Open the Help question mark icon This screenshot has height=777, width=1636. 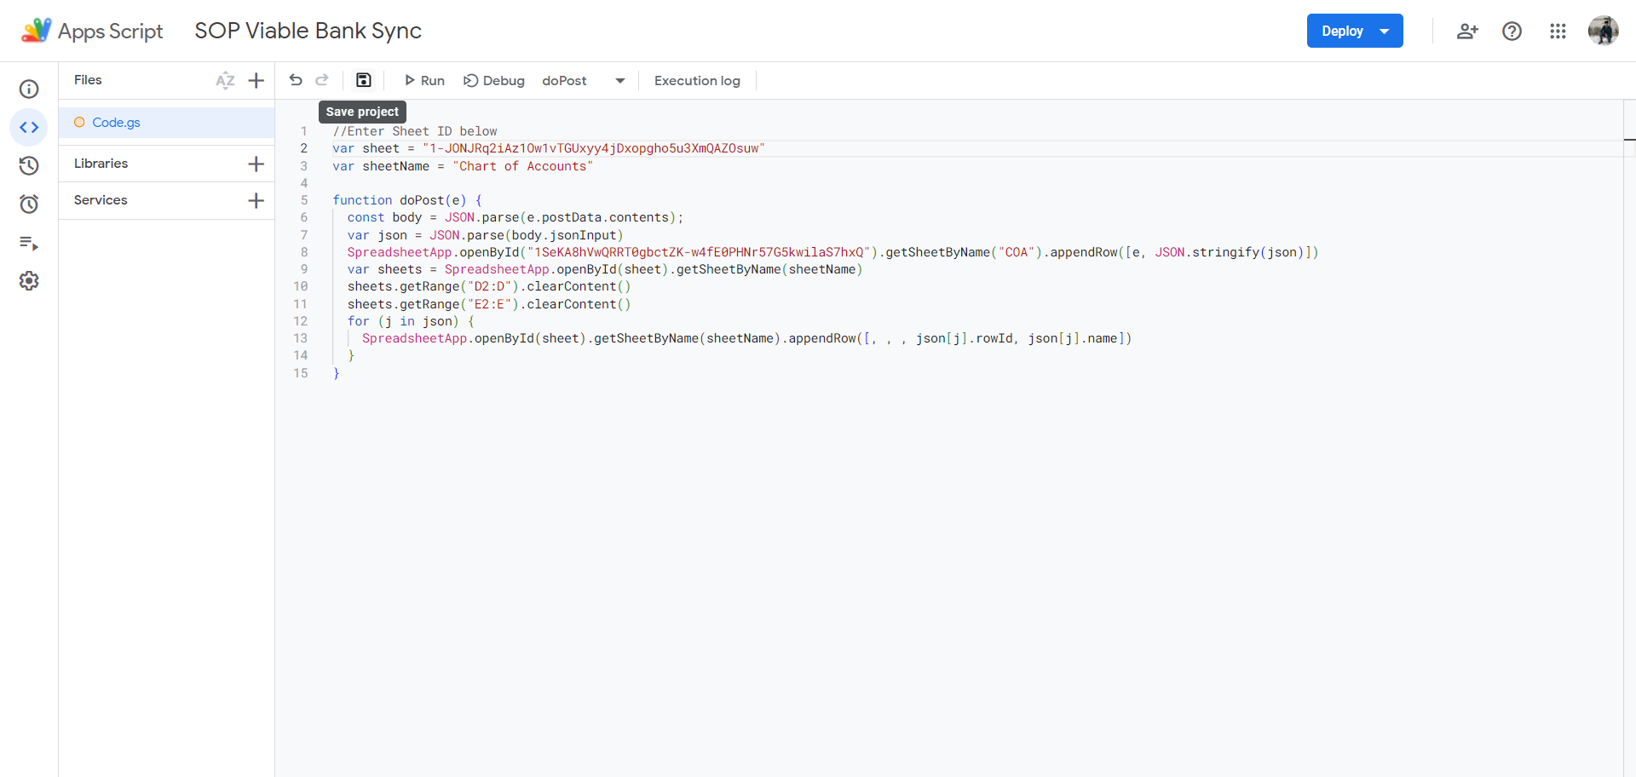click(x=1512, y=31)
